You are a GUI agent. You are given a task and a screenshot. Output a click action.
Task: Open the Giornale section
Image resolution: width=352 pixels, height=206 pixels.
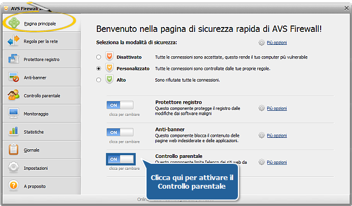[42, 150]
